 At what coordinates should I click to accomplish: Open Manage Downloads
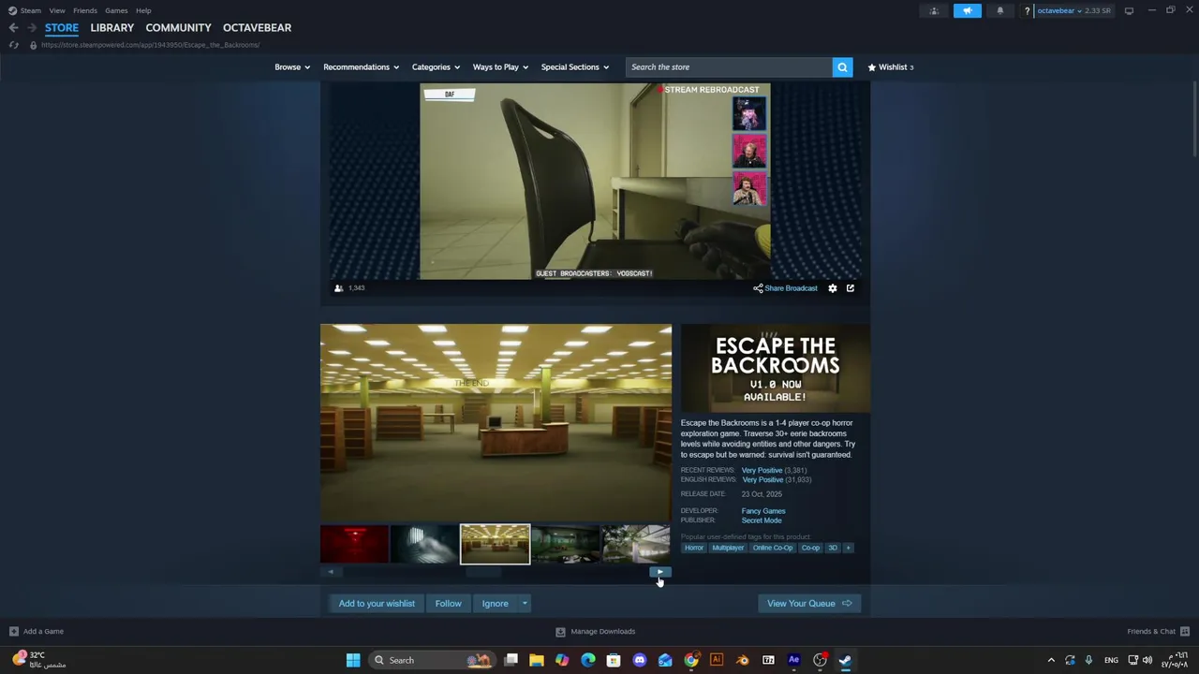click(x=596, y=632)
